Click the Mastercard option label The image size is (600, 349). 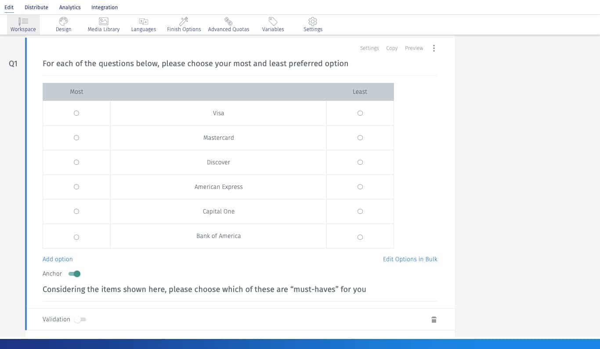tap(218, 138)
